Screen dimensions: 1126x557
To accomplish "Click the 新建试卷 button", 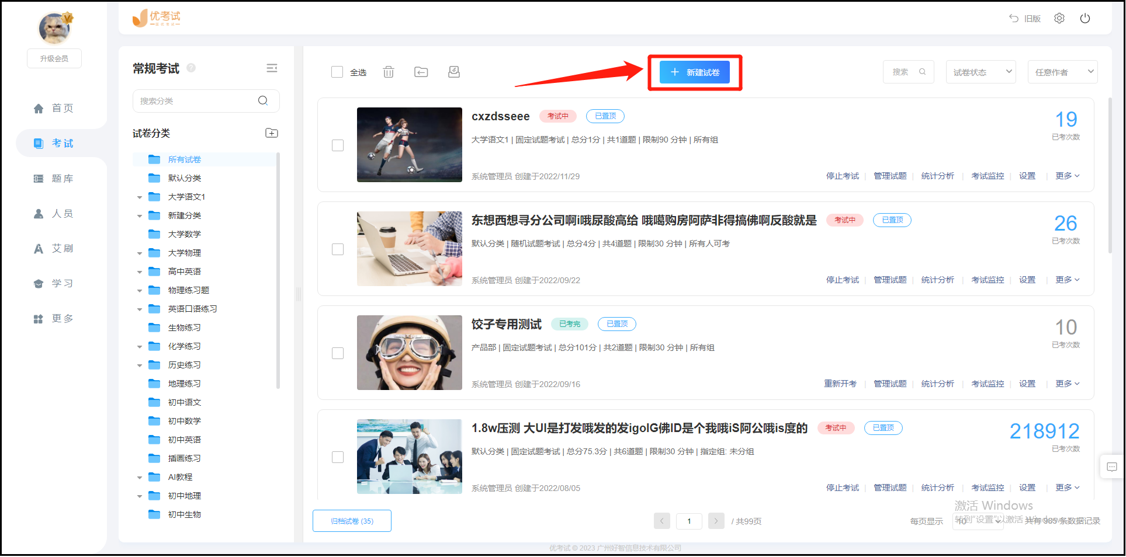I will coord(695,72).
